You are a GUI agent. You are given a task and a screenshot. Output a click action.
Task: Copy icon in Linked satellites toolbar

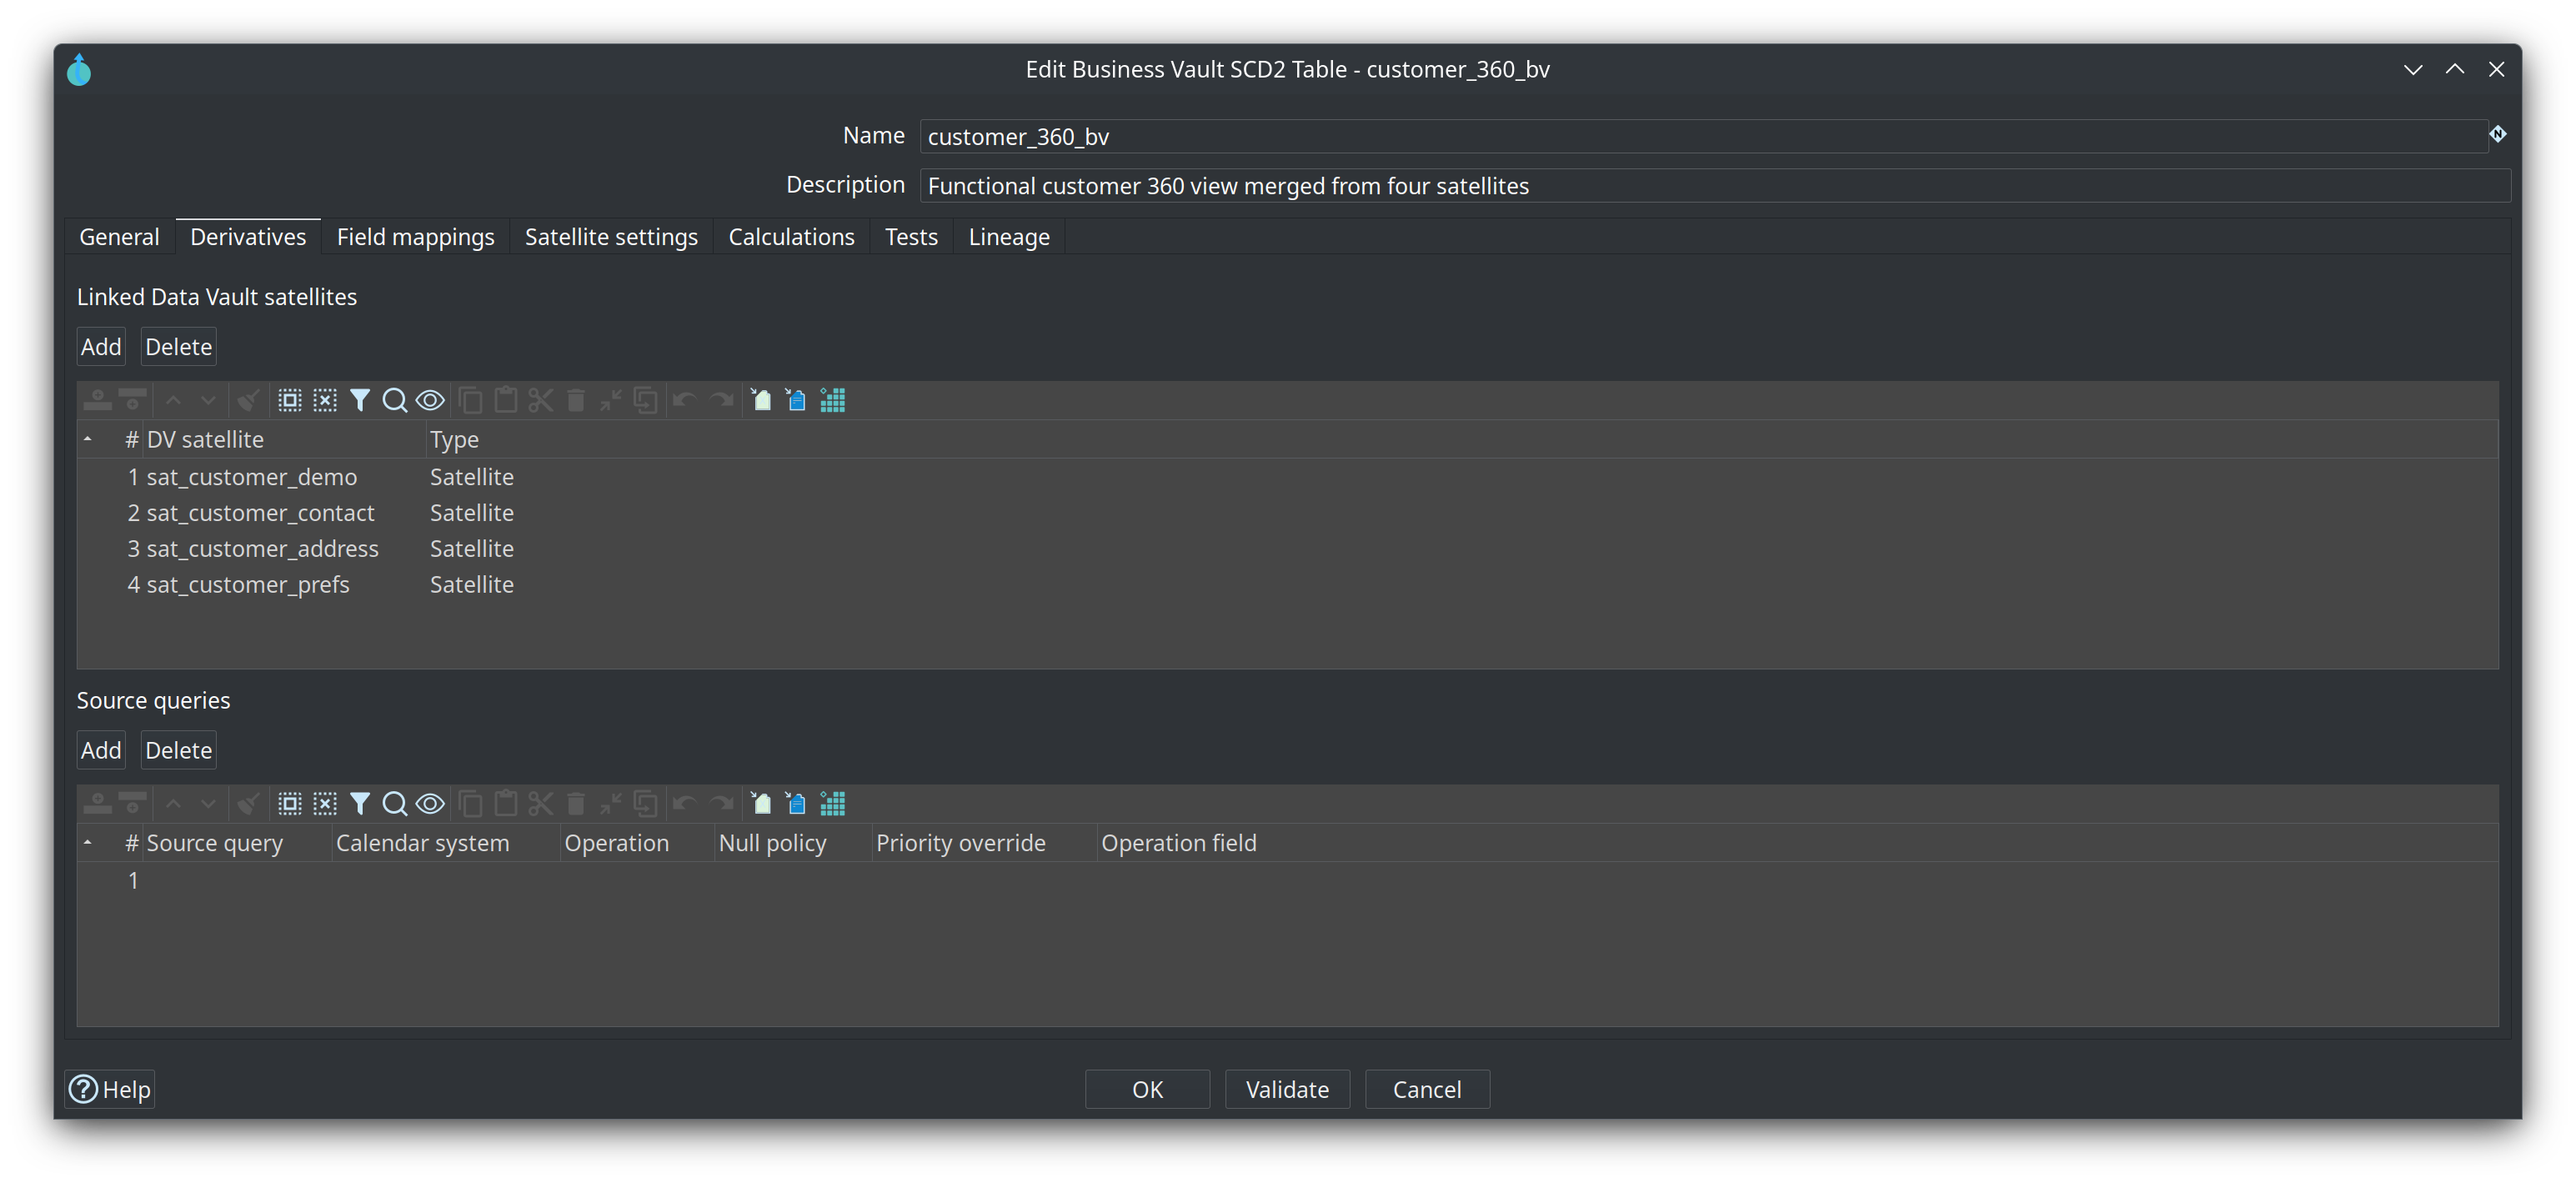tap(471, 400)
